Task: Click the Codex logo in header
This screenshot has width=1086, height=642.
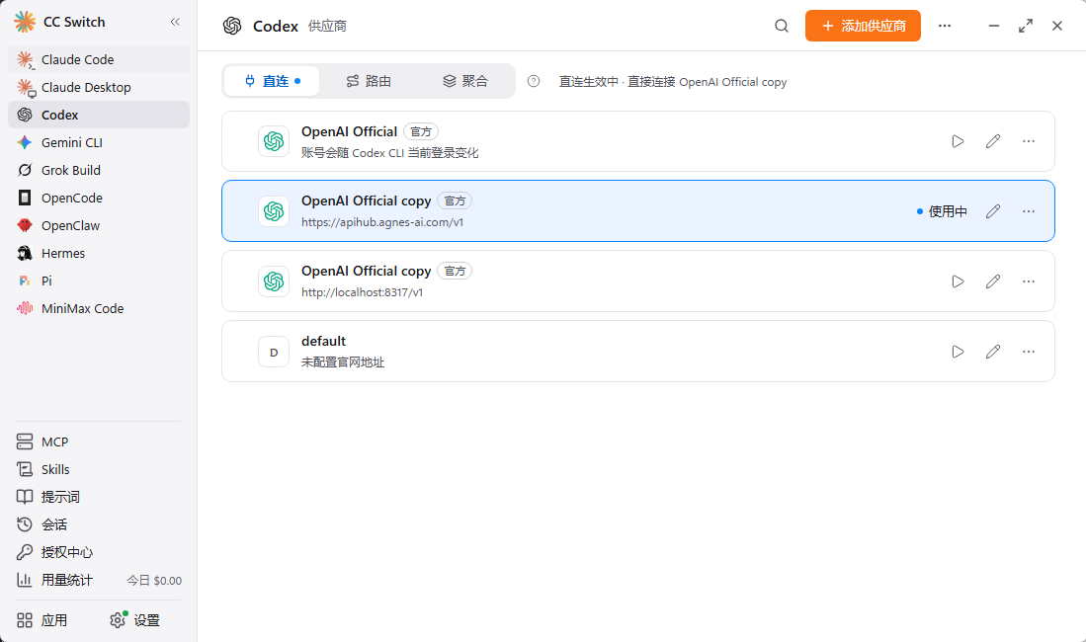Action: coord(232,26)
